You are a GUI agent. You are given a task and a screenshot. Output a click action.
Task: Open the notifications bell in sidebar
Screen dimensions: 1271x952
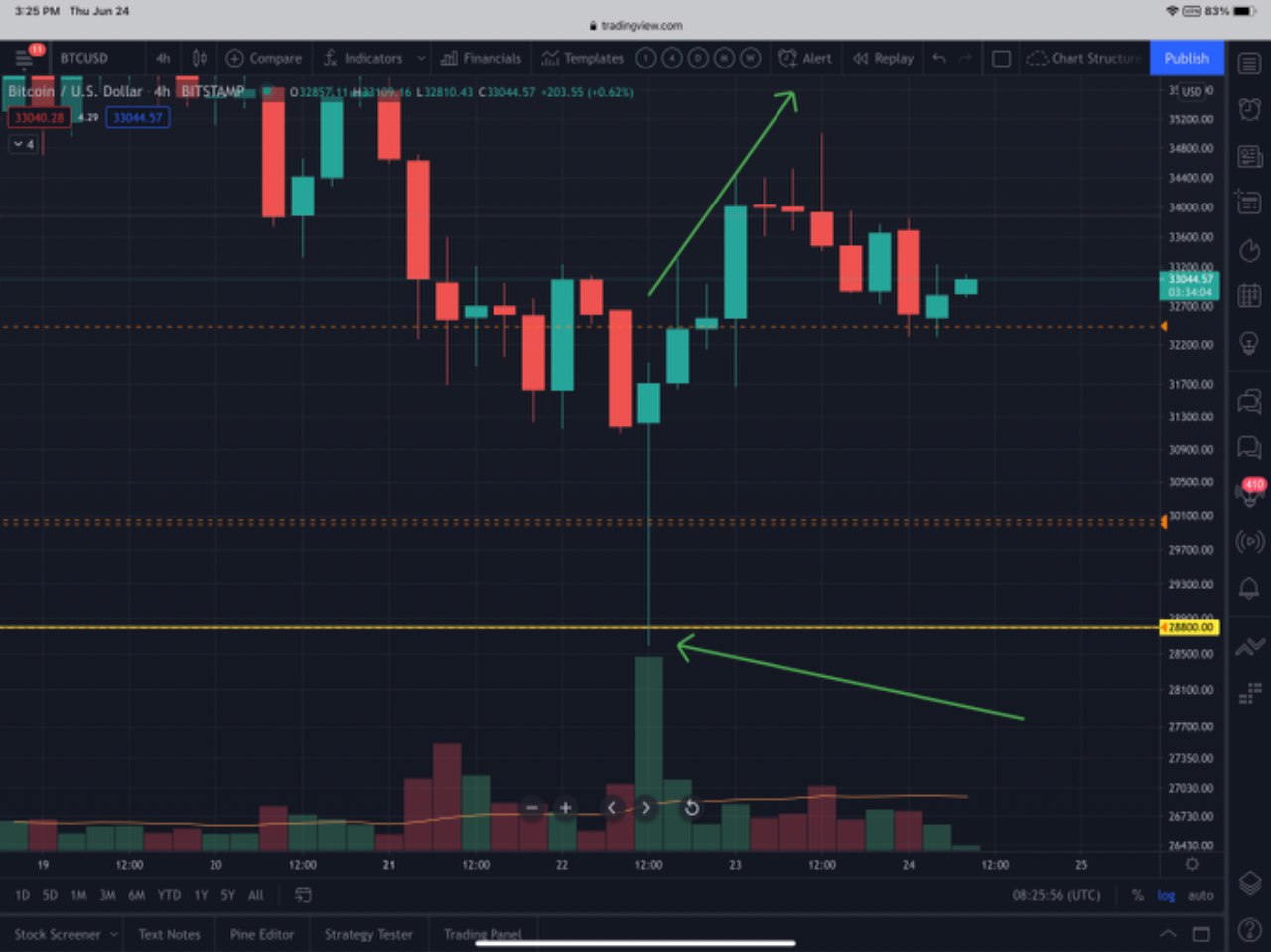[x=1249, y=588]
